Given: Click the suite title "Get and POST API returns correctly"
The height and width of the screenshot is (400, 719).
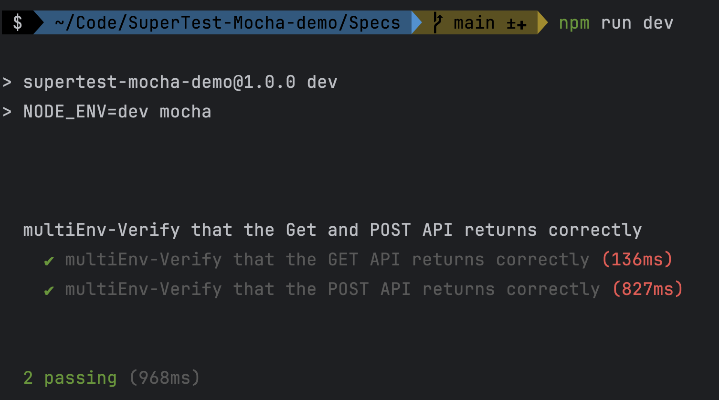Looking at the screenshot, I should pyautogui.click(x=464, y=230).
